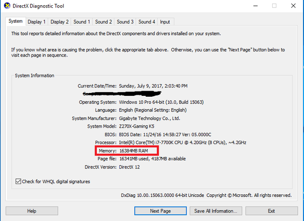Toggle Check for WHQL digital signatures
Image resolution: width=304 pixels, height=221 pixels.
coord(19,181)
